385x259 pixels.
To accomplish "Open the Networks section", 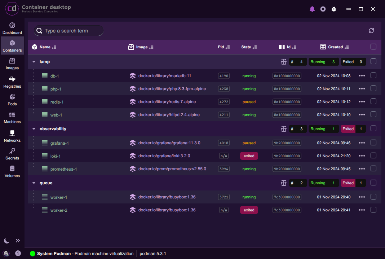I will click(x=12, y=136).
